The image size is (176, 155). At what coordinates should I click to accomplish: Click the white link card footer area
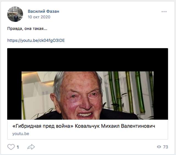click(x=87, y=130)
